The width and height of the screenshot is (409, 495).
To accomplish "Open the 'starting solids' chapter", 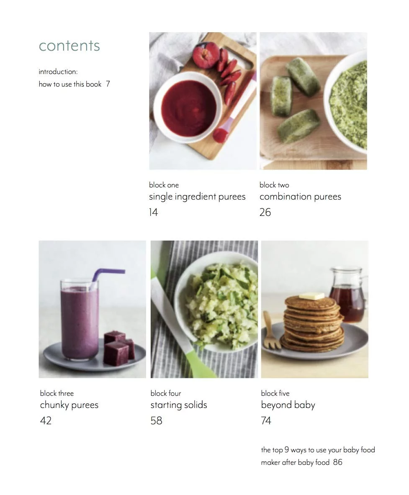I will point(179,405).
